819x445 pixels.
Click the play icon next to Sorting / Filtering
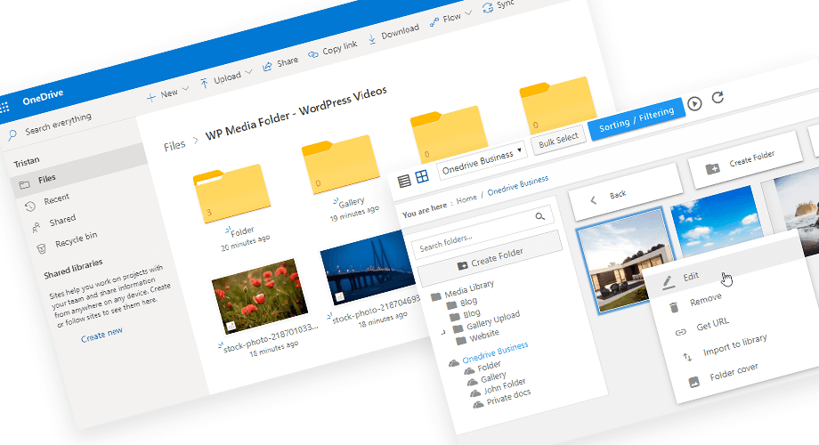click(x=694, y=102)
